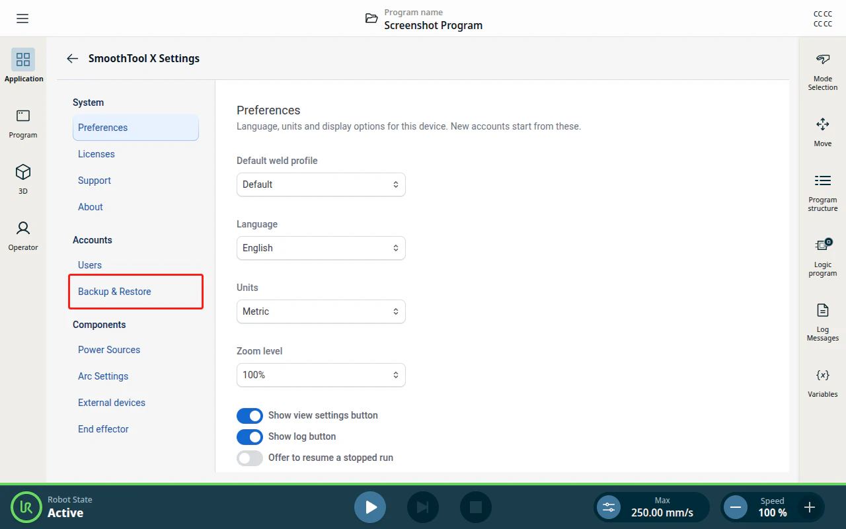Open the program folder icon
The image size is (846, 529).
click(372, 19)
